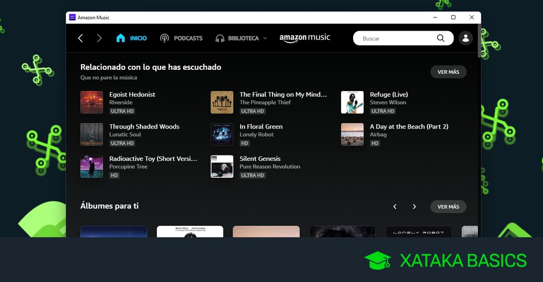Image resolution: width=543 pixels, height=282 pixels.
Task: Show previous albums with left chevron
Action: [395, 207]
